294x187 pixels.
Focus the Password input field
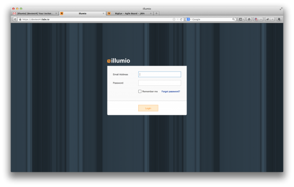(x=159, y=83)
